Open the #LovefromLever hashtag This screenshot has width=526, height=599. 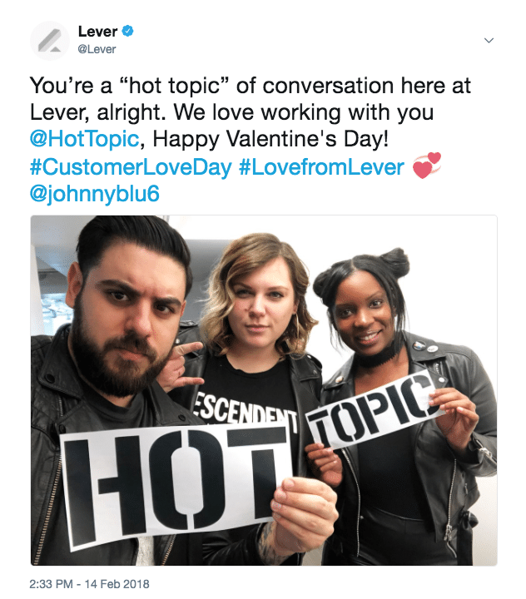(x=321, y=166)
